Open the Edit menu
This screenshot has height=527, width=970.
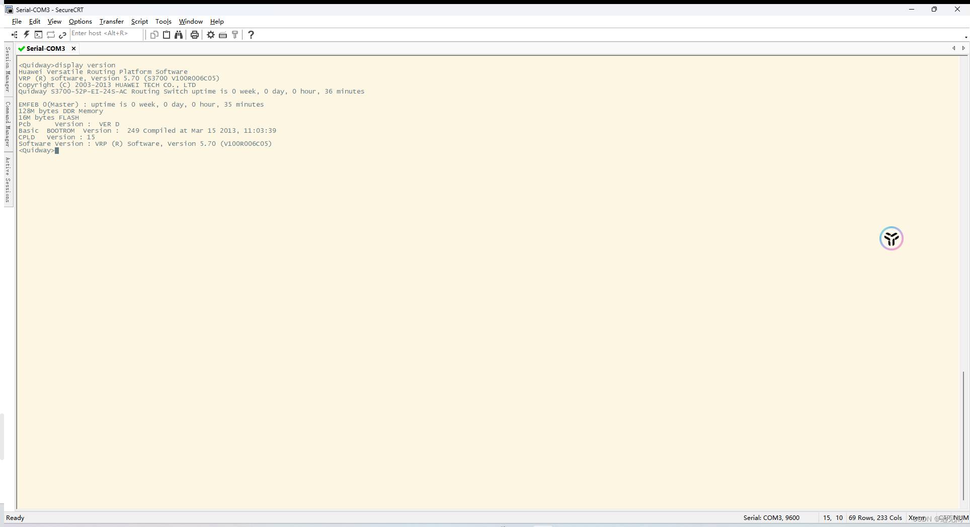tap(35, 22)
